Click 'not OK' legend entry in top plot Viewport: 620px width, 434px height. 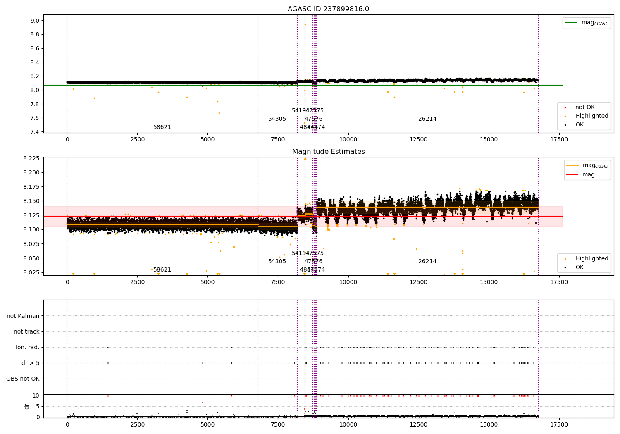(585, 107)
